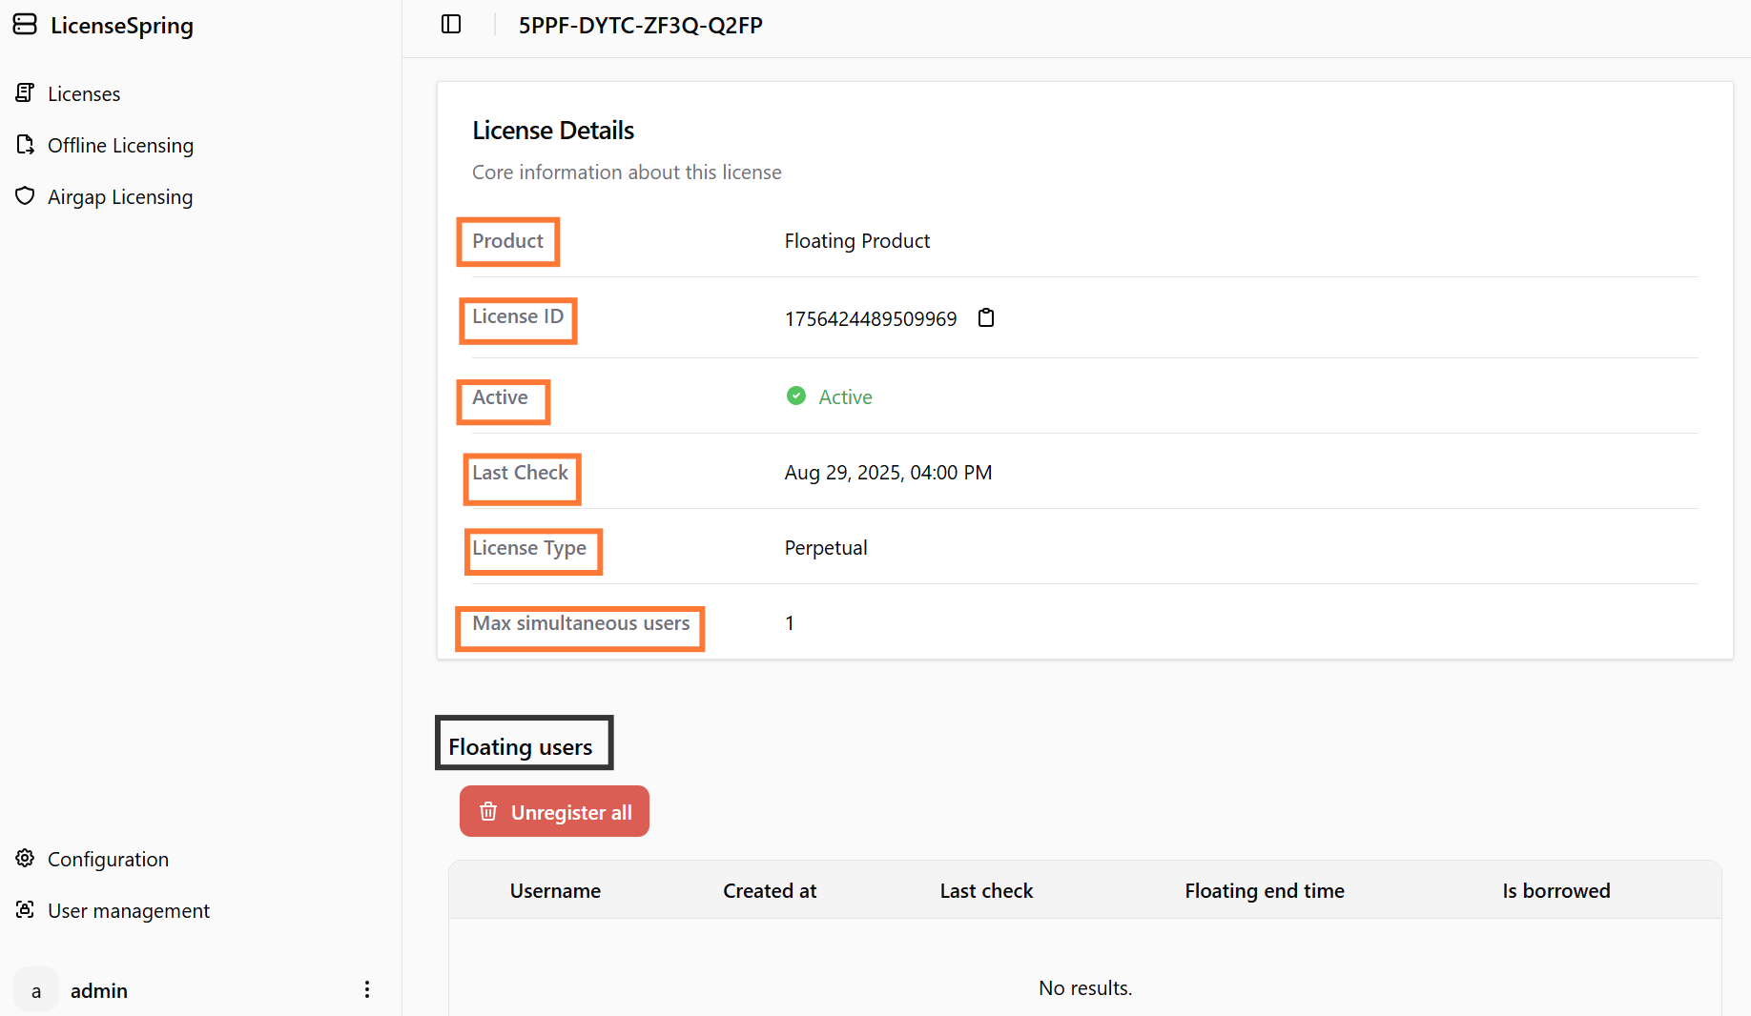Screen dimensions: 1751x1016
Task: Open the Licenses menu item
Action: click(84, 94)
